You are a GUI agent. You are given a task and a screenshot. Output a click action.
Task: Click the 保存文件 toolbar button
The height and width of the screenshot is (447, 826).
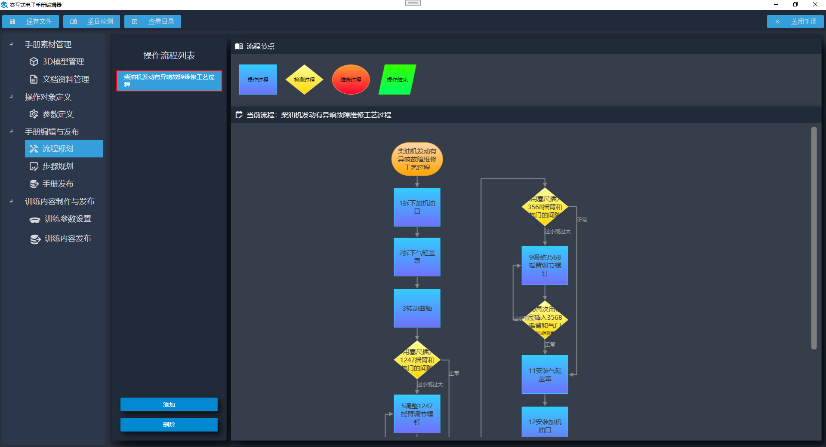click(31, 21)
